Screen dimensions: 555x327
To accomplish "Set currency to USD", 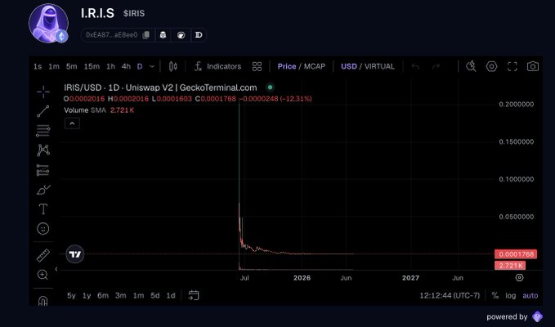I will (x=349, y=66).
